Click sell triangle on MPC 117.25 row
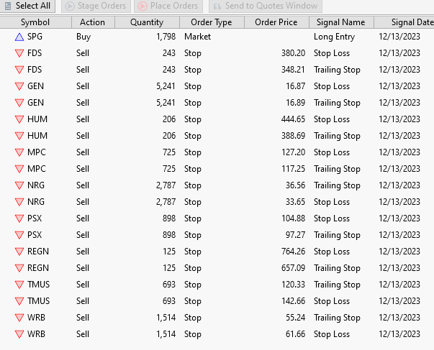This screenshot has height=350, width=434. coord(19,169)
